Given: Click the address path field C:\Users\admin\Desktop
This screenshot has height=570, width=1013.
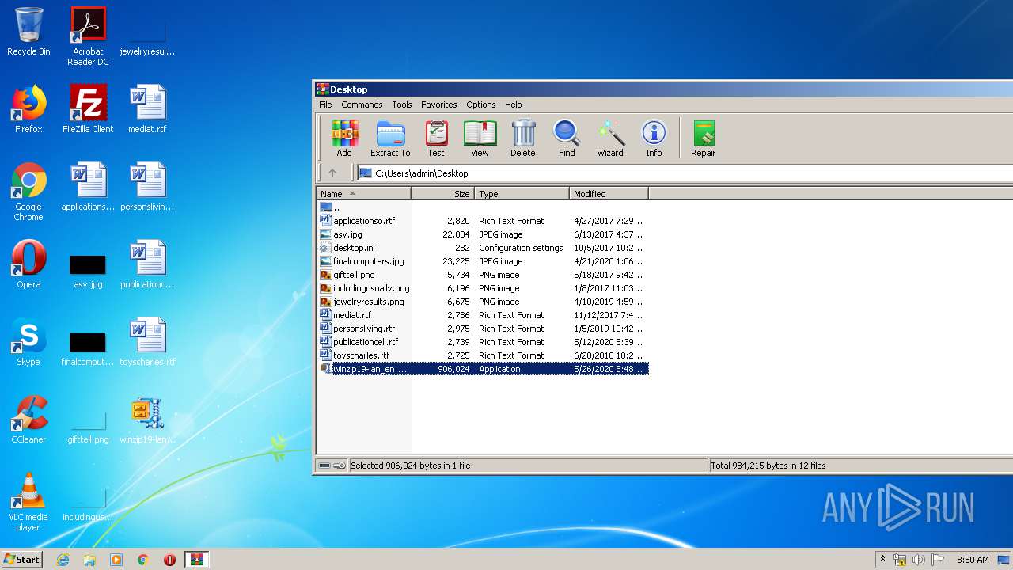Looking at the screenshot, I should click(685, 173).
